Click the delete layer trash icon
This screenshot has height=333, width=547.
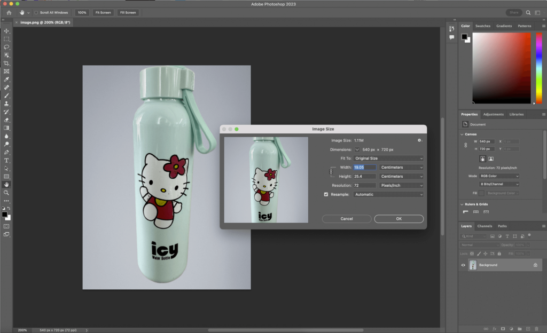click(x=536, y=329)
